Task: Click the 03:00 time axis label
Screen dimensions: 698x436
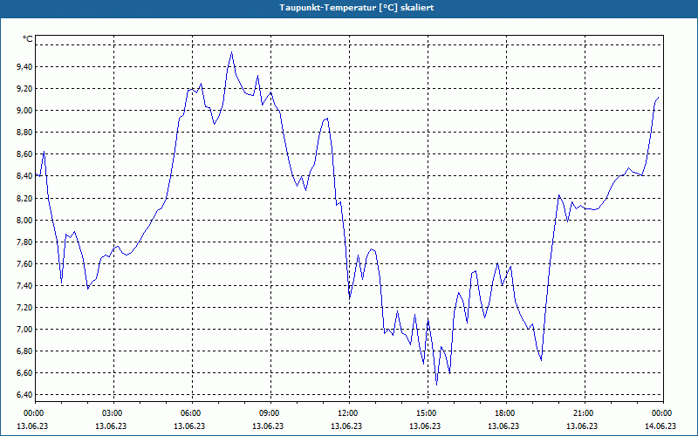Action: 112,413
